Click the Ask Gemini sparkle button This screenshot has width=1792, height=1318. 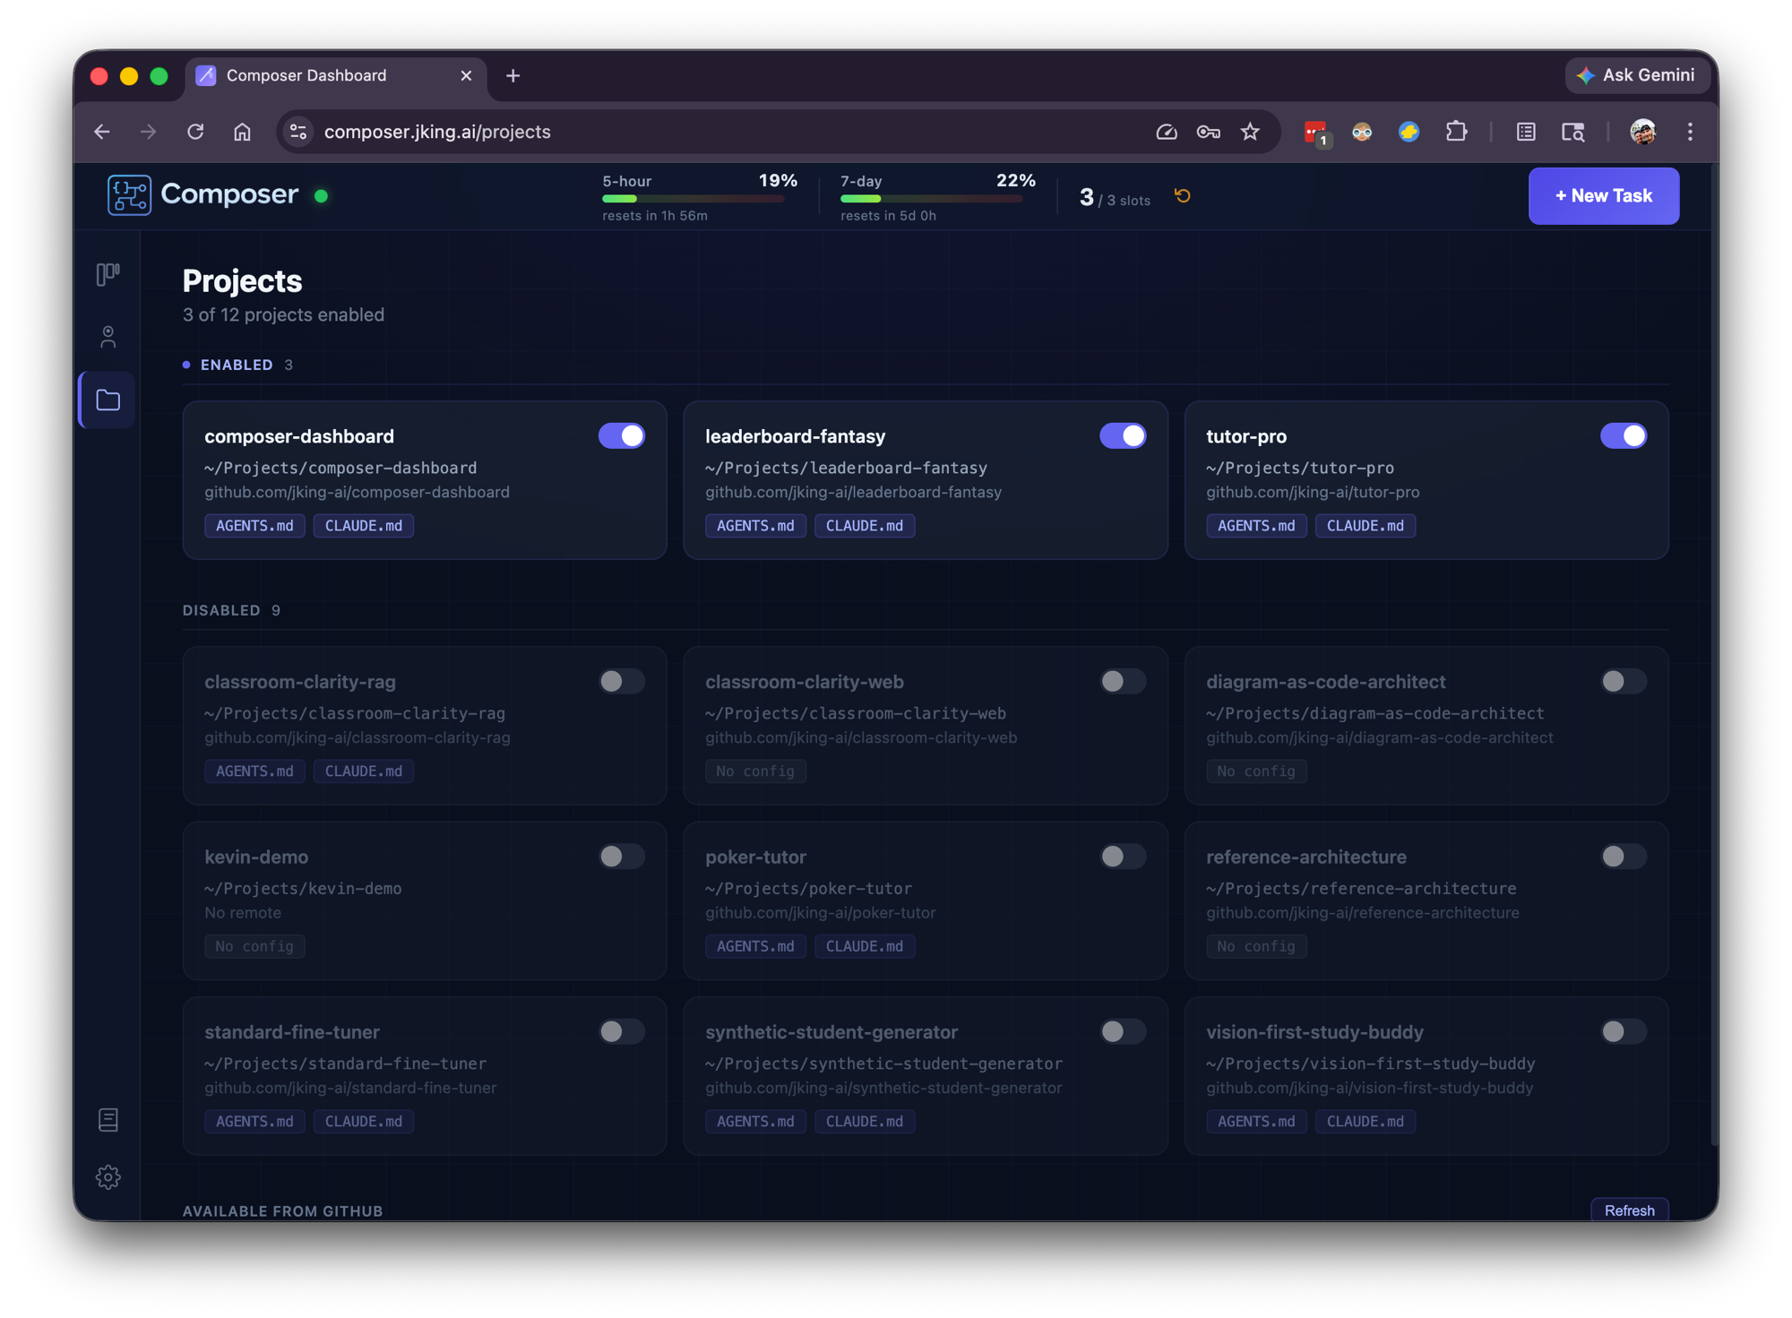[x=1636, y=75]
